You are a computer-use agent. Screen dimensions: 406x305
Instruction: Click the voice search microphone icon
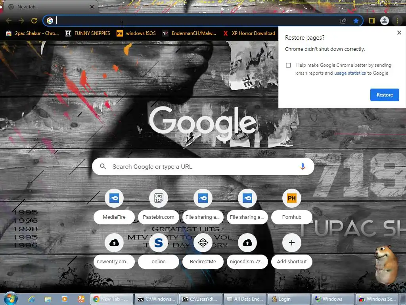point(303,166)
